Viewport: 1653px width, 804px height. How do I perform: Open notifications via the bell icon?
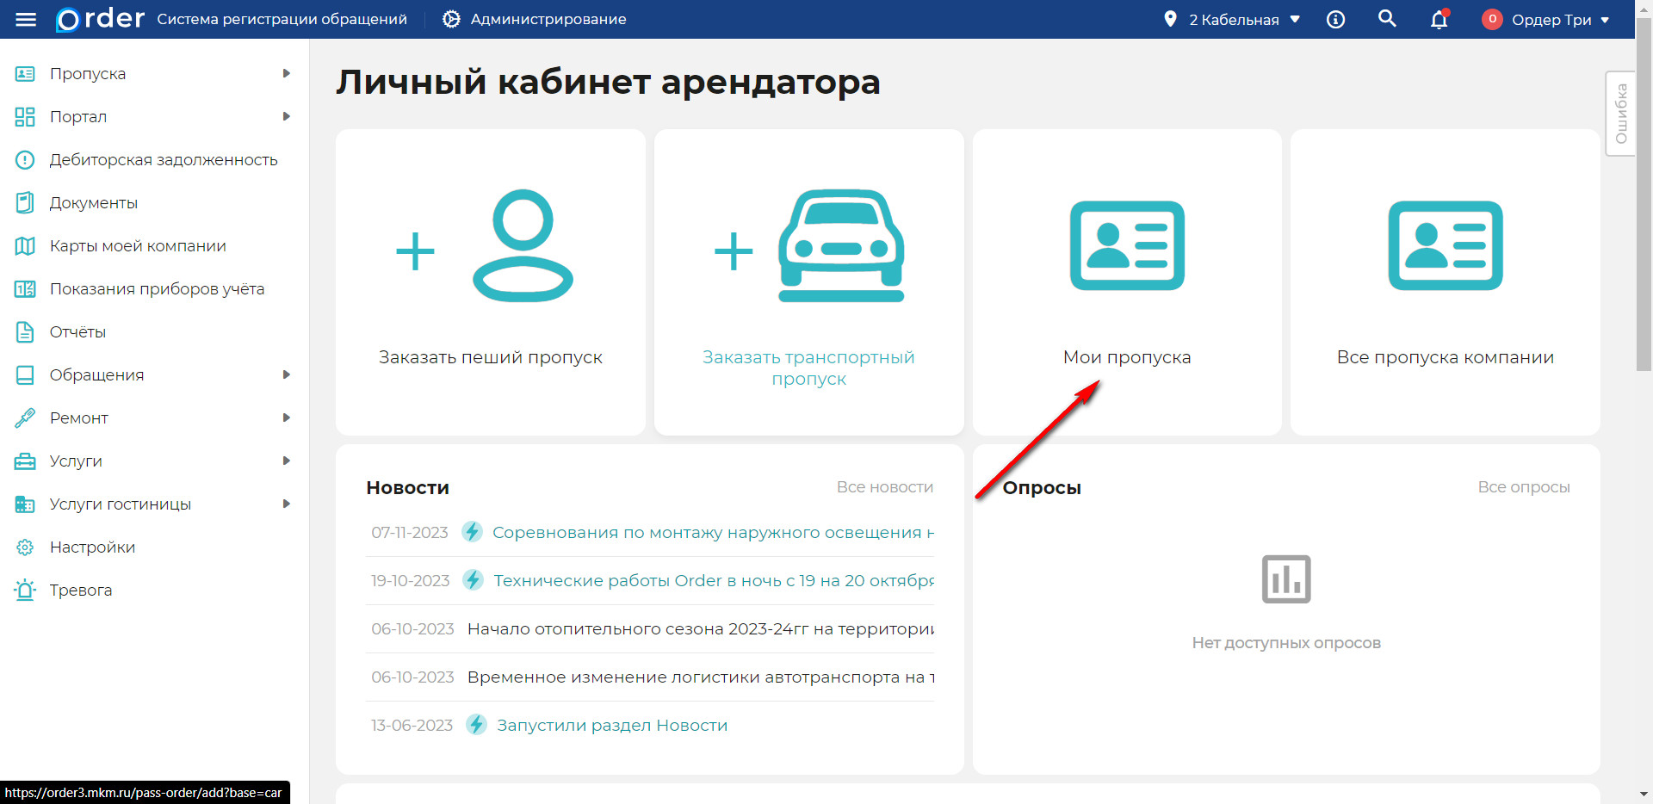[1439, 19]
